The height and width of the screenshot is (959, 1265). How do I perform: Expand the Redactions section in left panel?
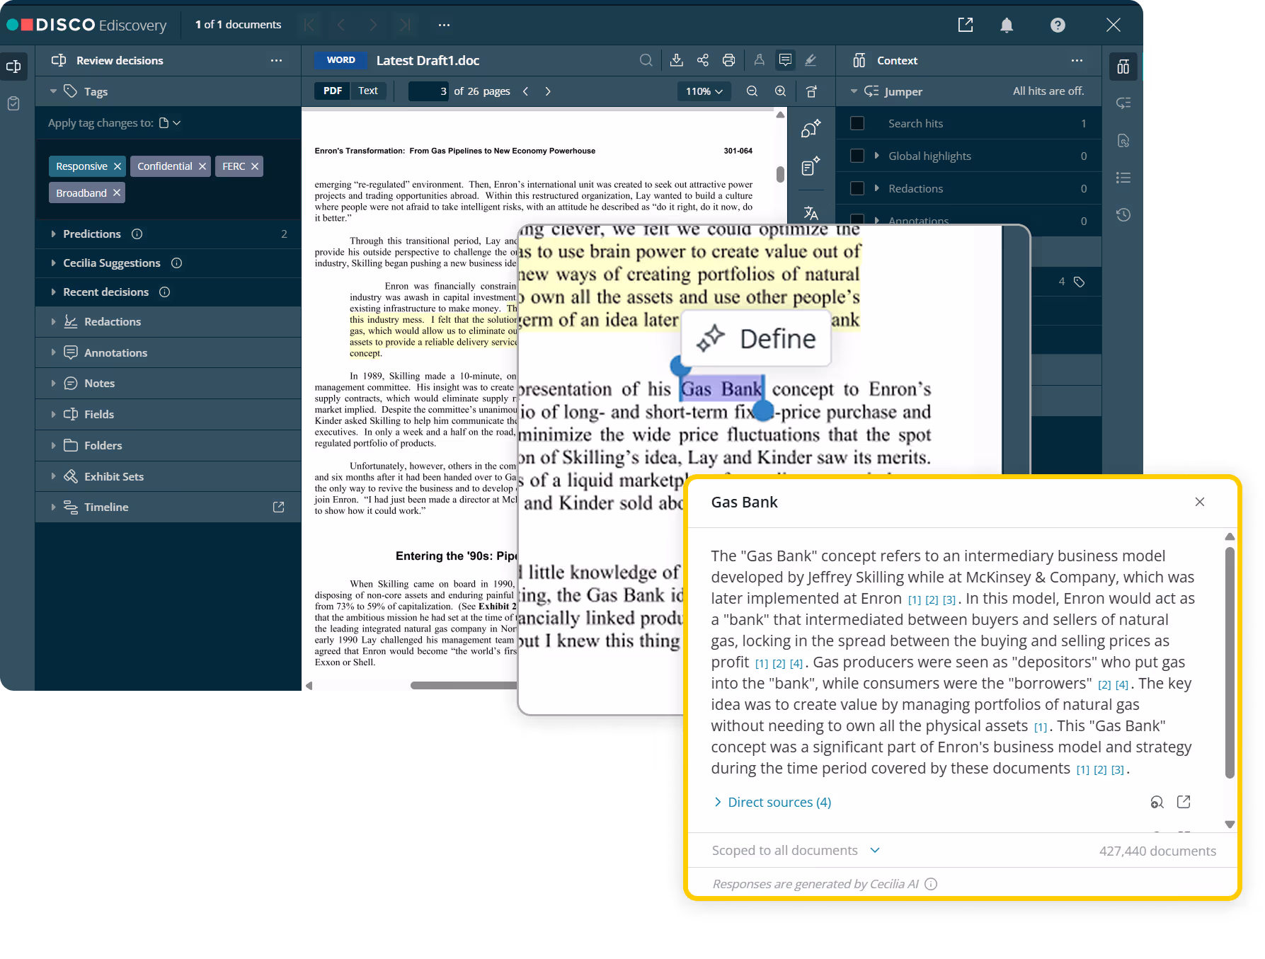(53, 321)
